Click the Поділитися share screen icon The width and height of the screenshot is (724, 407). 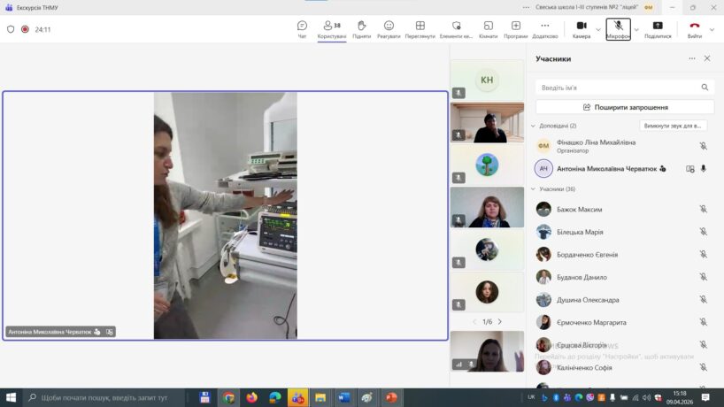(x=658, y=29)
